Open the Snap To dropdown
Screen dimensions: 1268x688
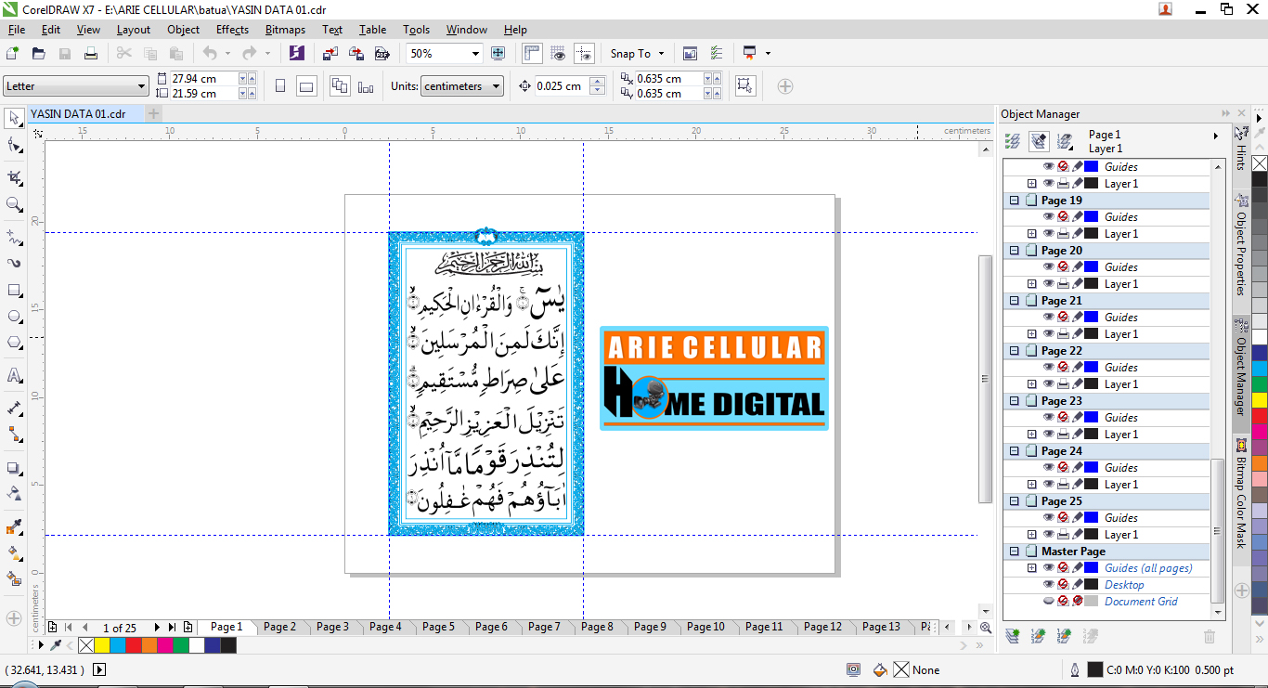(x=637, y=54)
